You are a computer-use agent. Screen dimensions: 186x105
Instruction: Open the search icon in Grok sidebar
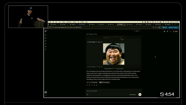pos(46,35)
